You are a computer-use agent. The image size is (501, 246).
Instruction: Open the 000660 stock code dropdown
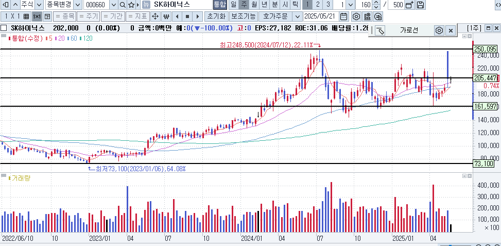(114, 5)
